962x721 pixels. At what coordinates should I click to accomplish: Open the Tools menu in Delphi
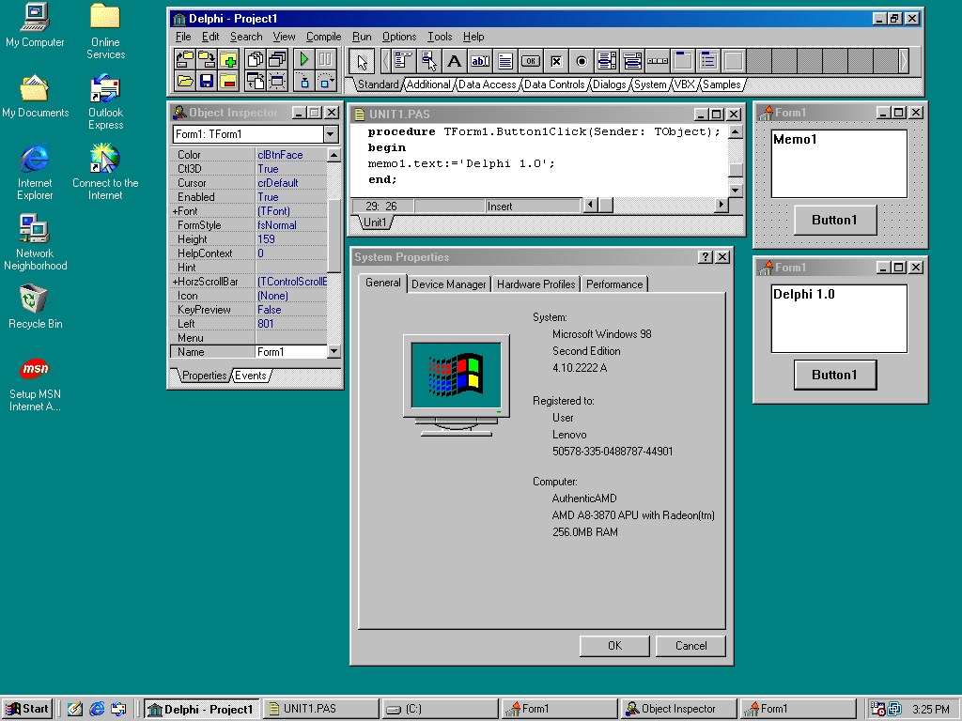[x=440, y=37]
